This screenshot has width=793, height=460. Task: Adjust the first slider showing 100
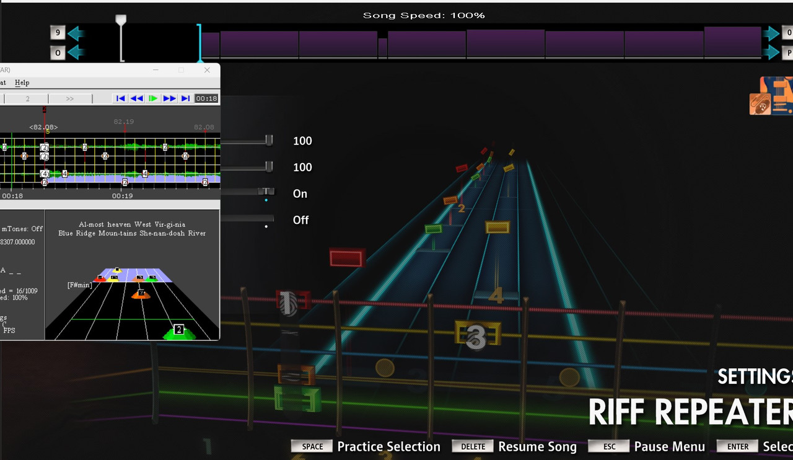click(269, 141)
